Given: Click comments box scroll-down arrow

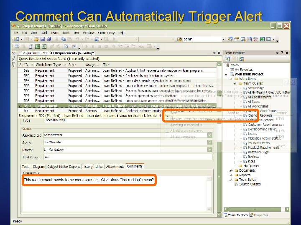Looking at the screenshot, I should pyautogui.click(x=209, y=209).
